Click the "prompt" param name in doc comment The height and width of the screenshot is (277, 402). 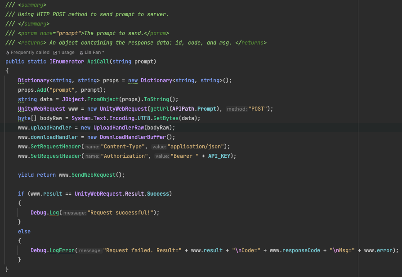[67, 34]
